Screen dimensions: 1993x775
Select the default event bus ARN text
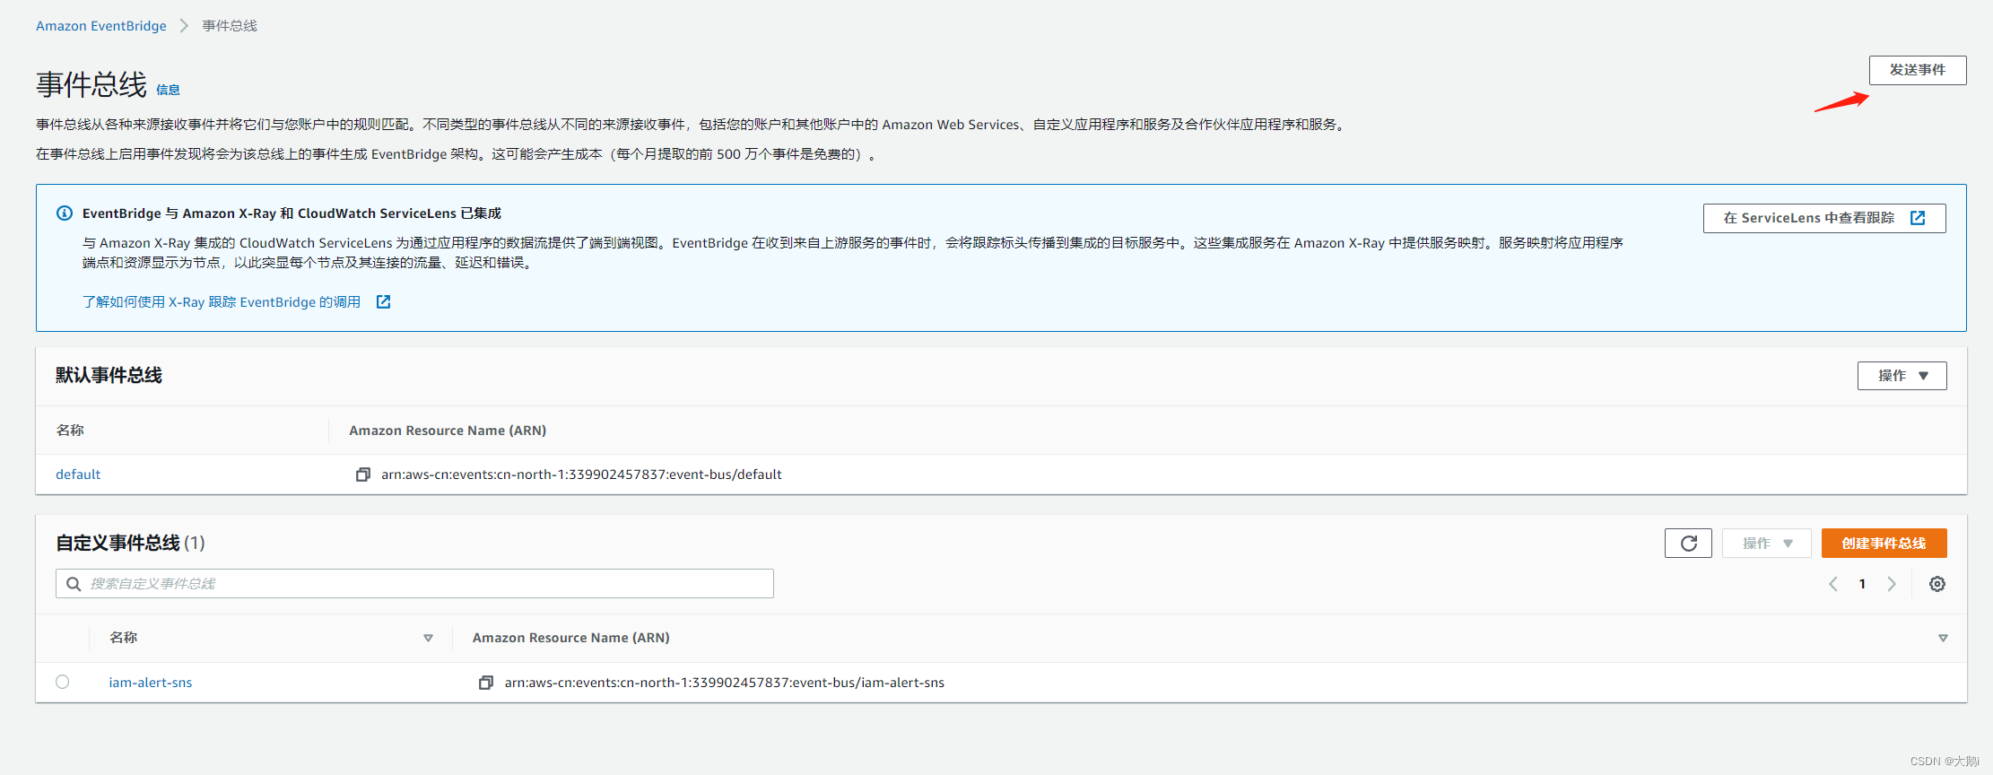(581, 475)
